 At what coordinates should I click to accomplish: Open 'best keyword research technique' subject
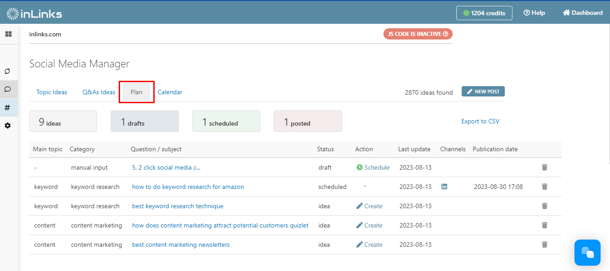coord(178,206)
